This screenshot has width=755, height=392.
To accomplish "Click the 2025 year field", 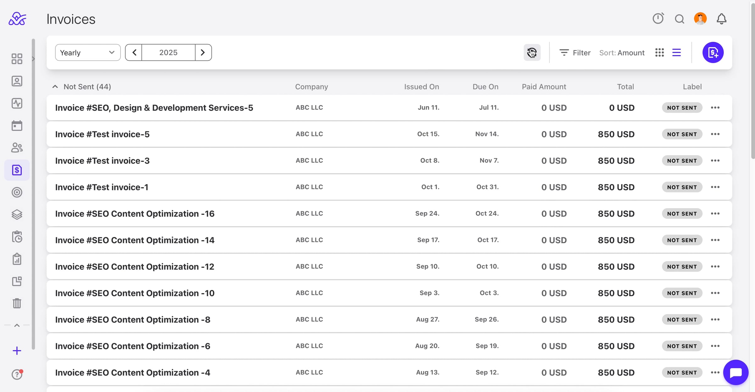I will [168, 53].
